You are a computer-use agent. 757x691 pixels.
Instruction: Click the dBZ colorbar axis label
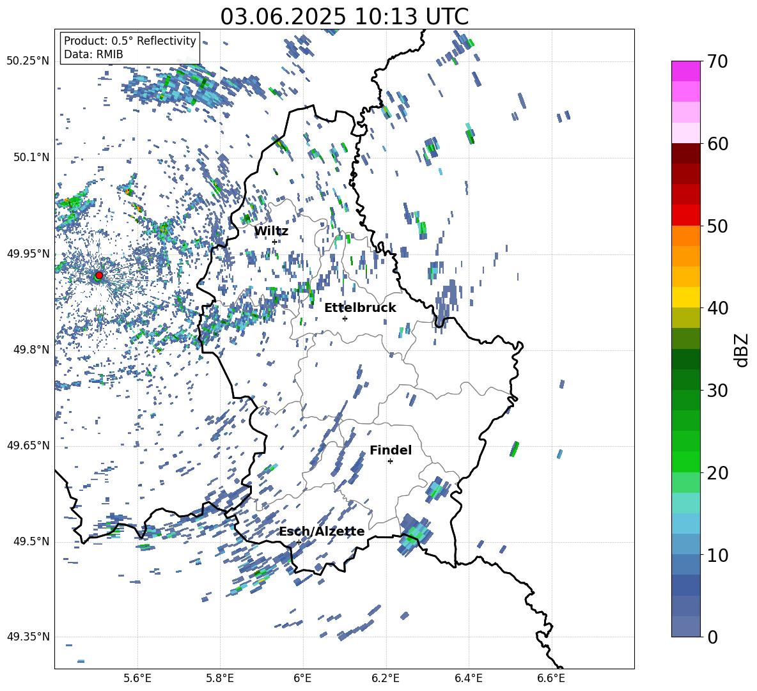click(742, 350)
